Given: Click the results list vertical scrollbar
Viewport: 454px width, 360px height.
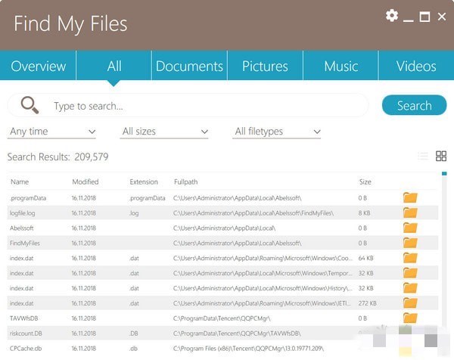Looking at the screenshot, I should point(444,250).
